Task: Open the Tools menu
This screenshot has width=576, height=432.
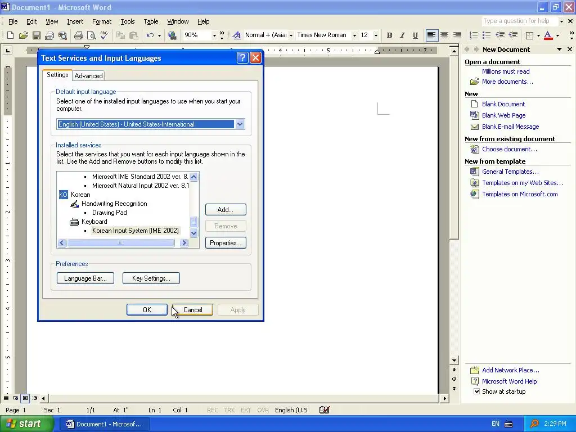Action: [128, 21]
